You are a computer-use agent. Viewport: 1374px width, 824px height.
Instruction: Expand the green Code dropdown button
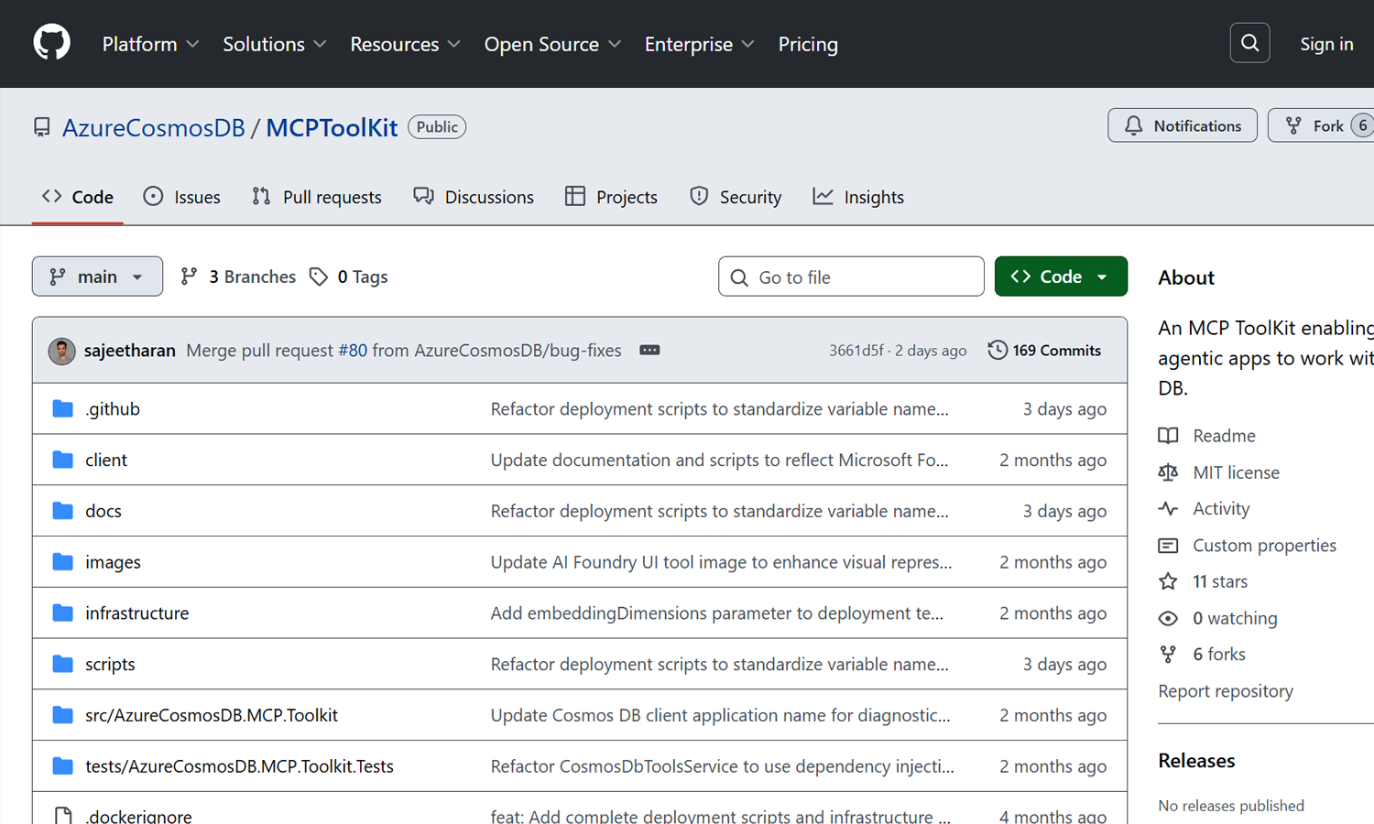click(x=1060, y=276)
